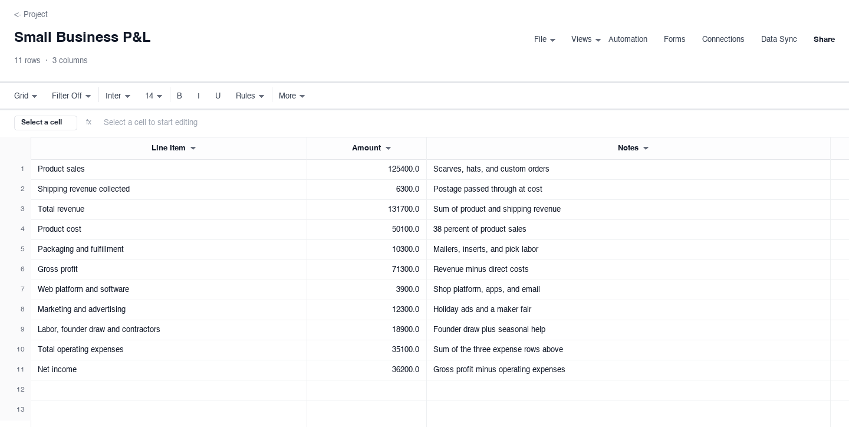Select the 125400.0 amount cell
This screenshot has width=849, height=427.
click(x=367, y=169)
